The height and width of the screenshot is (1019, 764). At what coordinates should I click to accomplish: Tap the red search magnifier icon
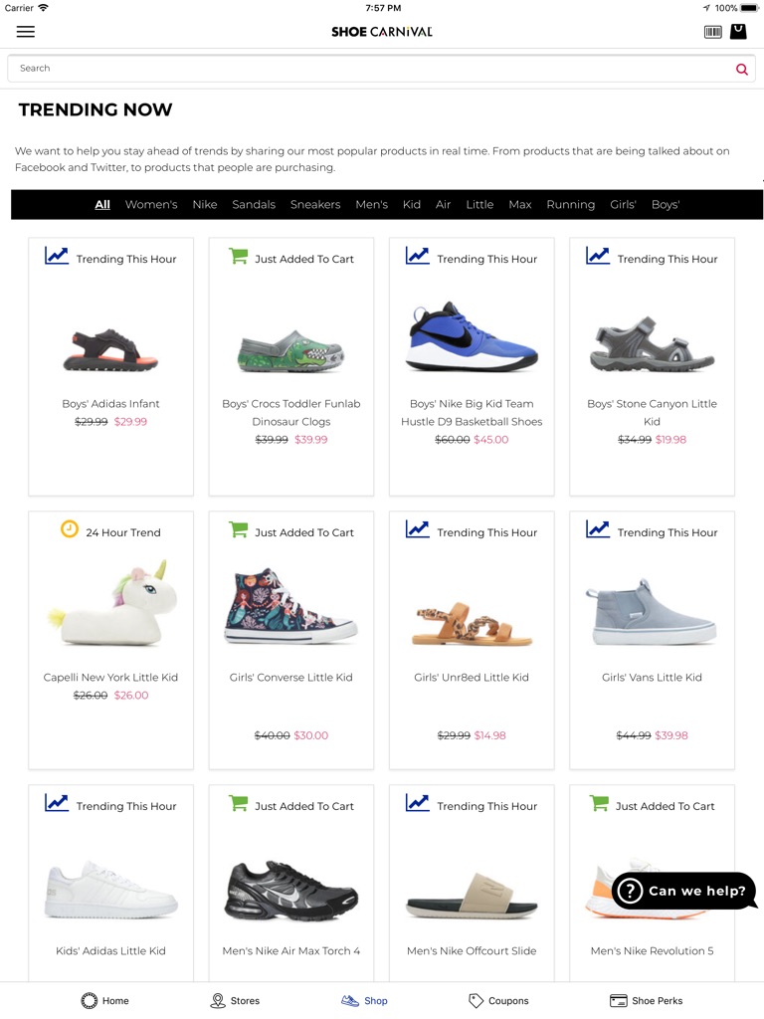point(741,69)
